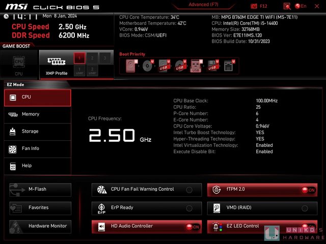Open the Favorites panel
Image resolution: width=326 pixels, height=244 pixels.
coord(40,208)
